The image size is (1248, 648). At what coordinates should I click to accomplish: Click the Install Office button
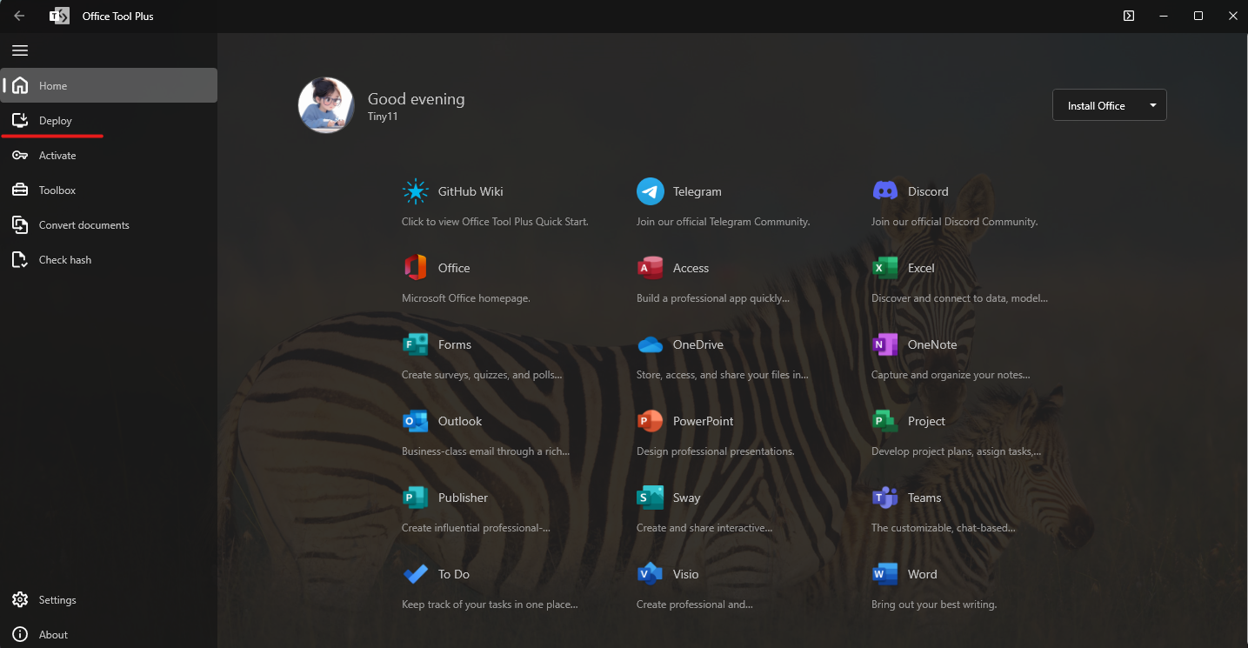(x=1097, y=105)
